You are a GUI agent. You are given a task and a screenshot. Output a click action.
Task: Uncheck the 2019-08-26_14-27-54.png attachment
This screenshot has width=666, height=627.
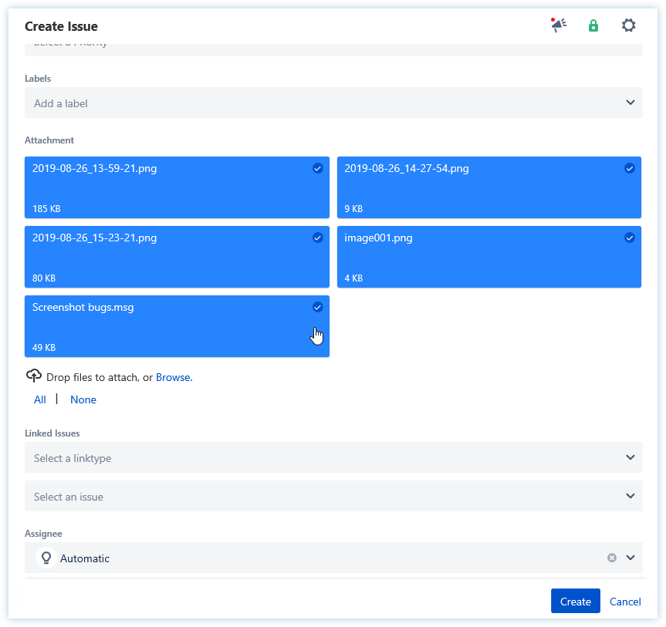[629, 168]
